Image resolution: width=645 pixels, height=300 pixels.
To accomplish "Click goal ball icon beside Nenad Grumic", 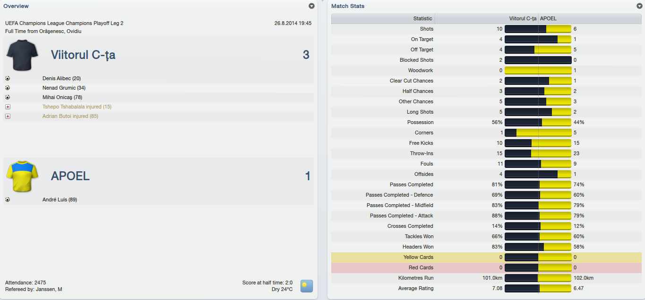I will coord(8,88).
